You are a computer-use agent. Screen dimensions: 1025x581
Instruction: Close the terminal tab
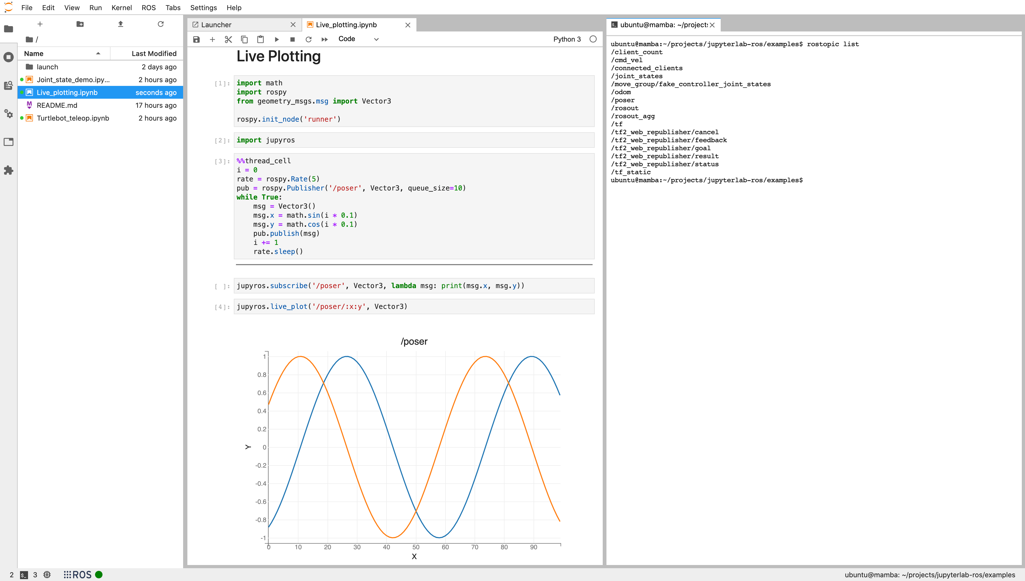[x=712, y=25]
